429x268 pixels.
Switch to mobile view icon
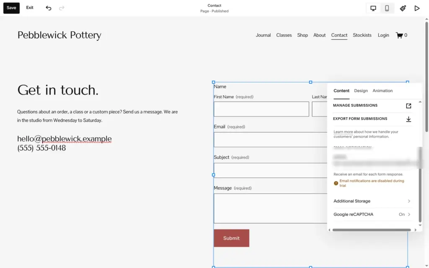point(387,8)
